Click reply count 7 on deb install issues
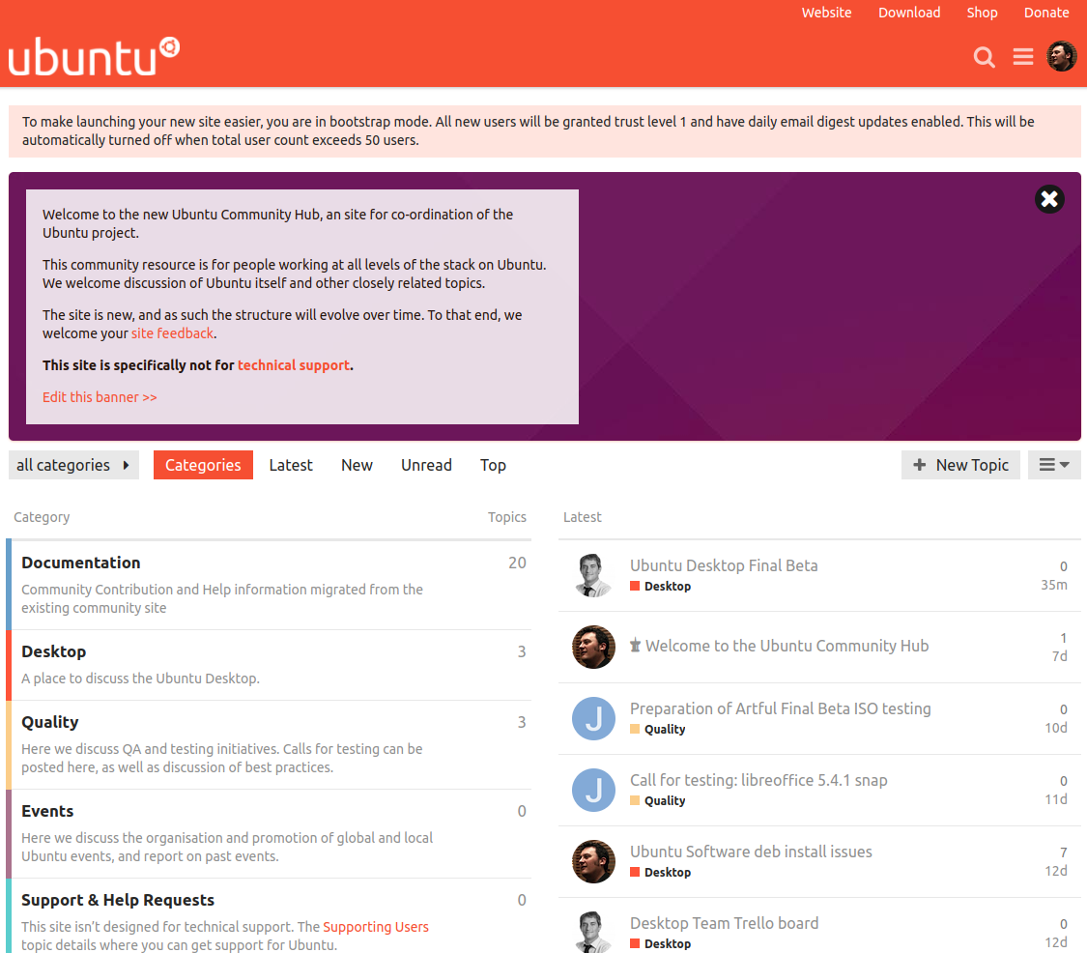Viewport: 1087px width, 953px height. 1064,852
